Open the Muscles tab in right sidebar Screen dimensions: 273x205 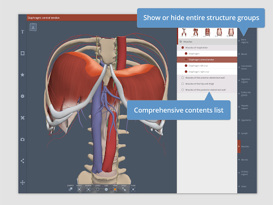pos(247,146)
